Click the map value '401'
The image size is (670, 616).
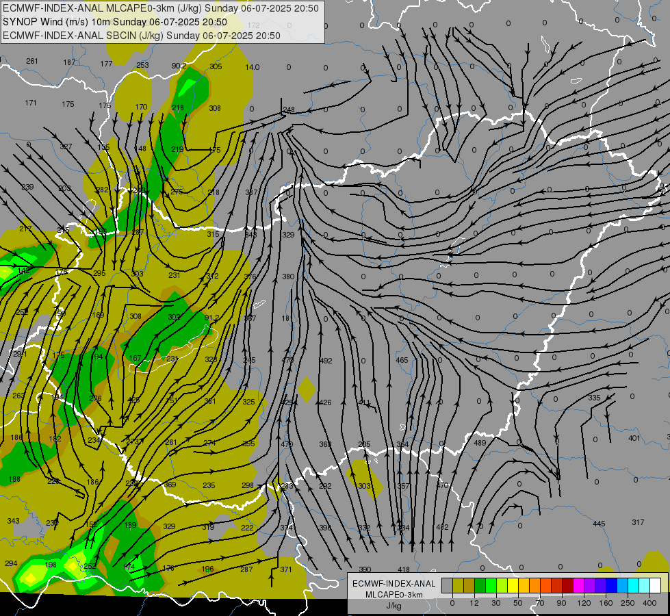(634, 438)
